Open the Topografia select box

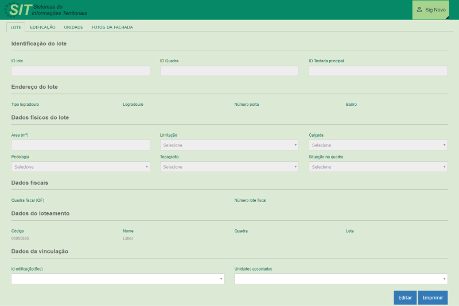[229, 167]
